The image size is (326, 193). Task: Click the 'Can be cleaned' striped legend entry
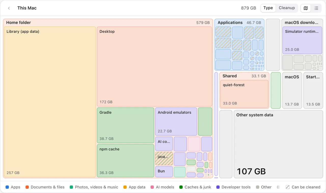click(x=303, y=187)
